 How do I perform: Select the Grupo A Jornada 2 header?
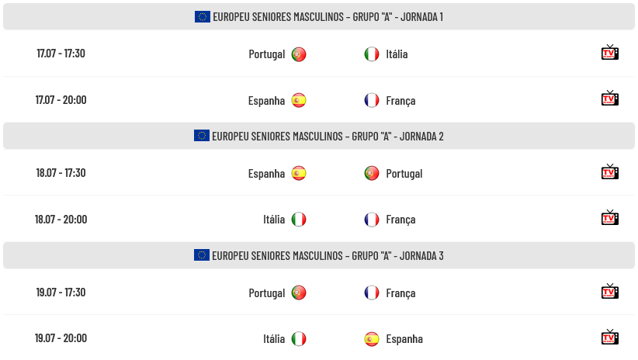[319, 136]
